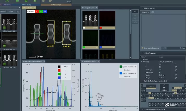This screenshot has height=111, width=186.
Task: Activate the IntensityProfile(ColorMix) tab
Action: 32,61
